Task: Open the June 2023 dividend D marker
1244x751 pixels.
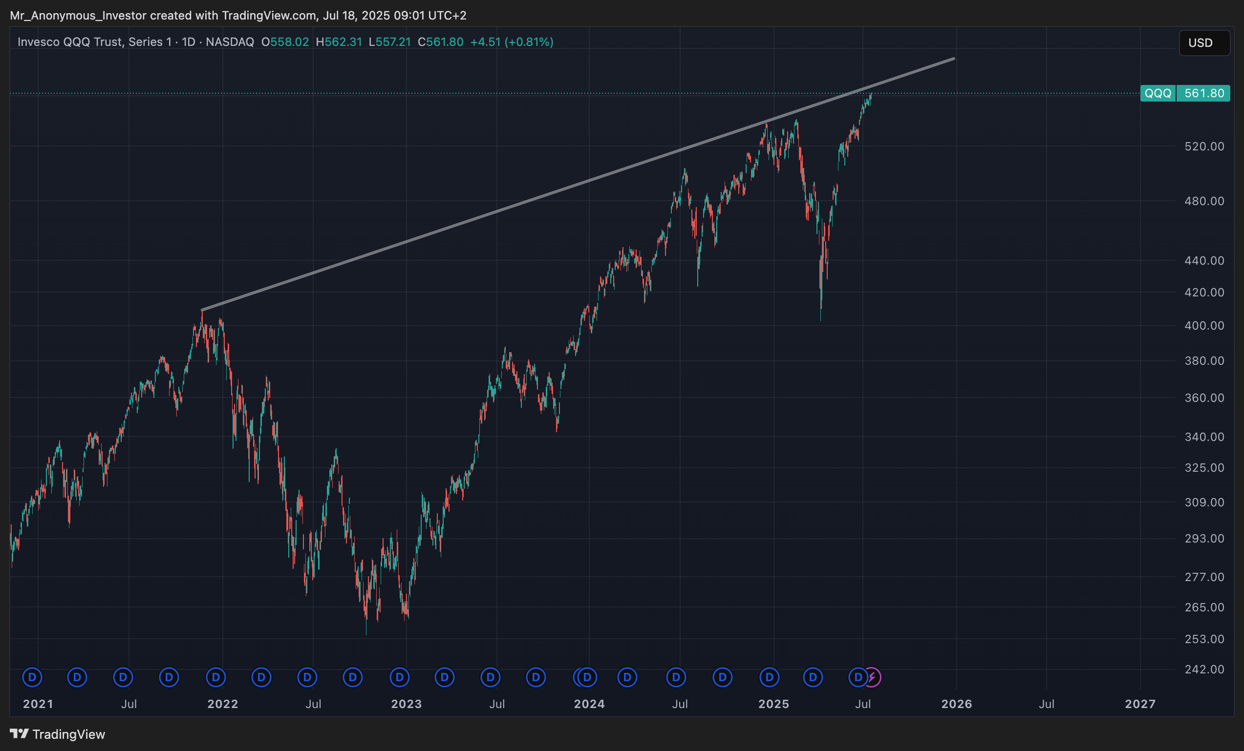Action: 491,677
